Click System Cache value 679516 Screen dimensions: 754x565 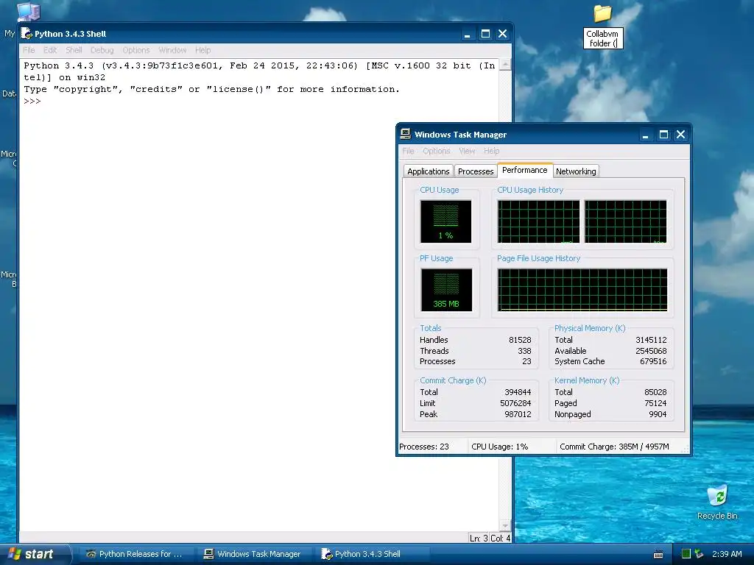coord(653,361)
